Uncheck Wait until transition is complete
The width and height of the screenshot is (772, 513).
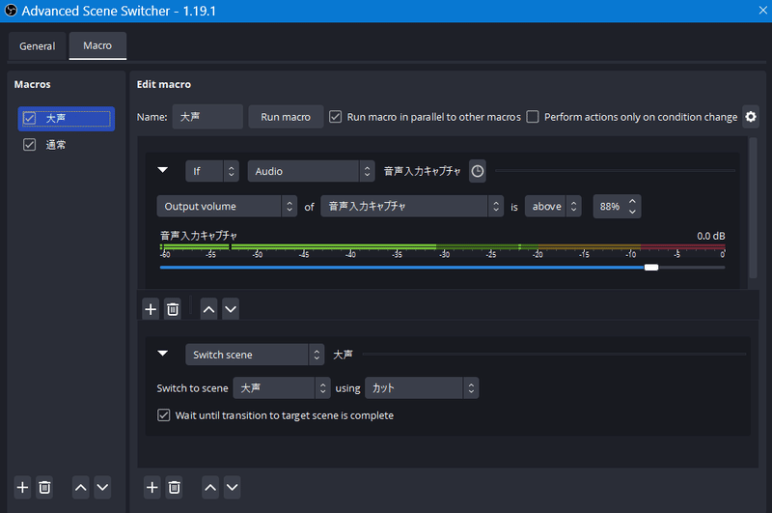click(163, 414)
